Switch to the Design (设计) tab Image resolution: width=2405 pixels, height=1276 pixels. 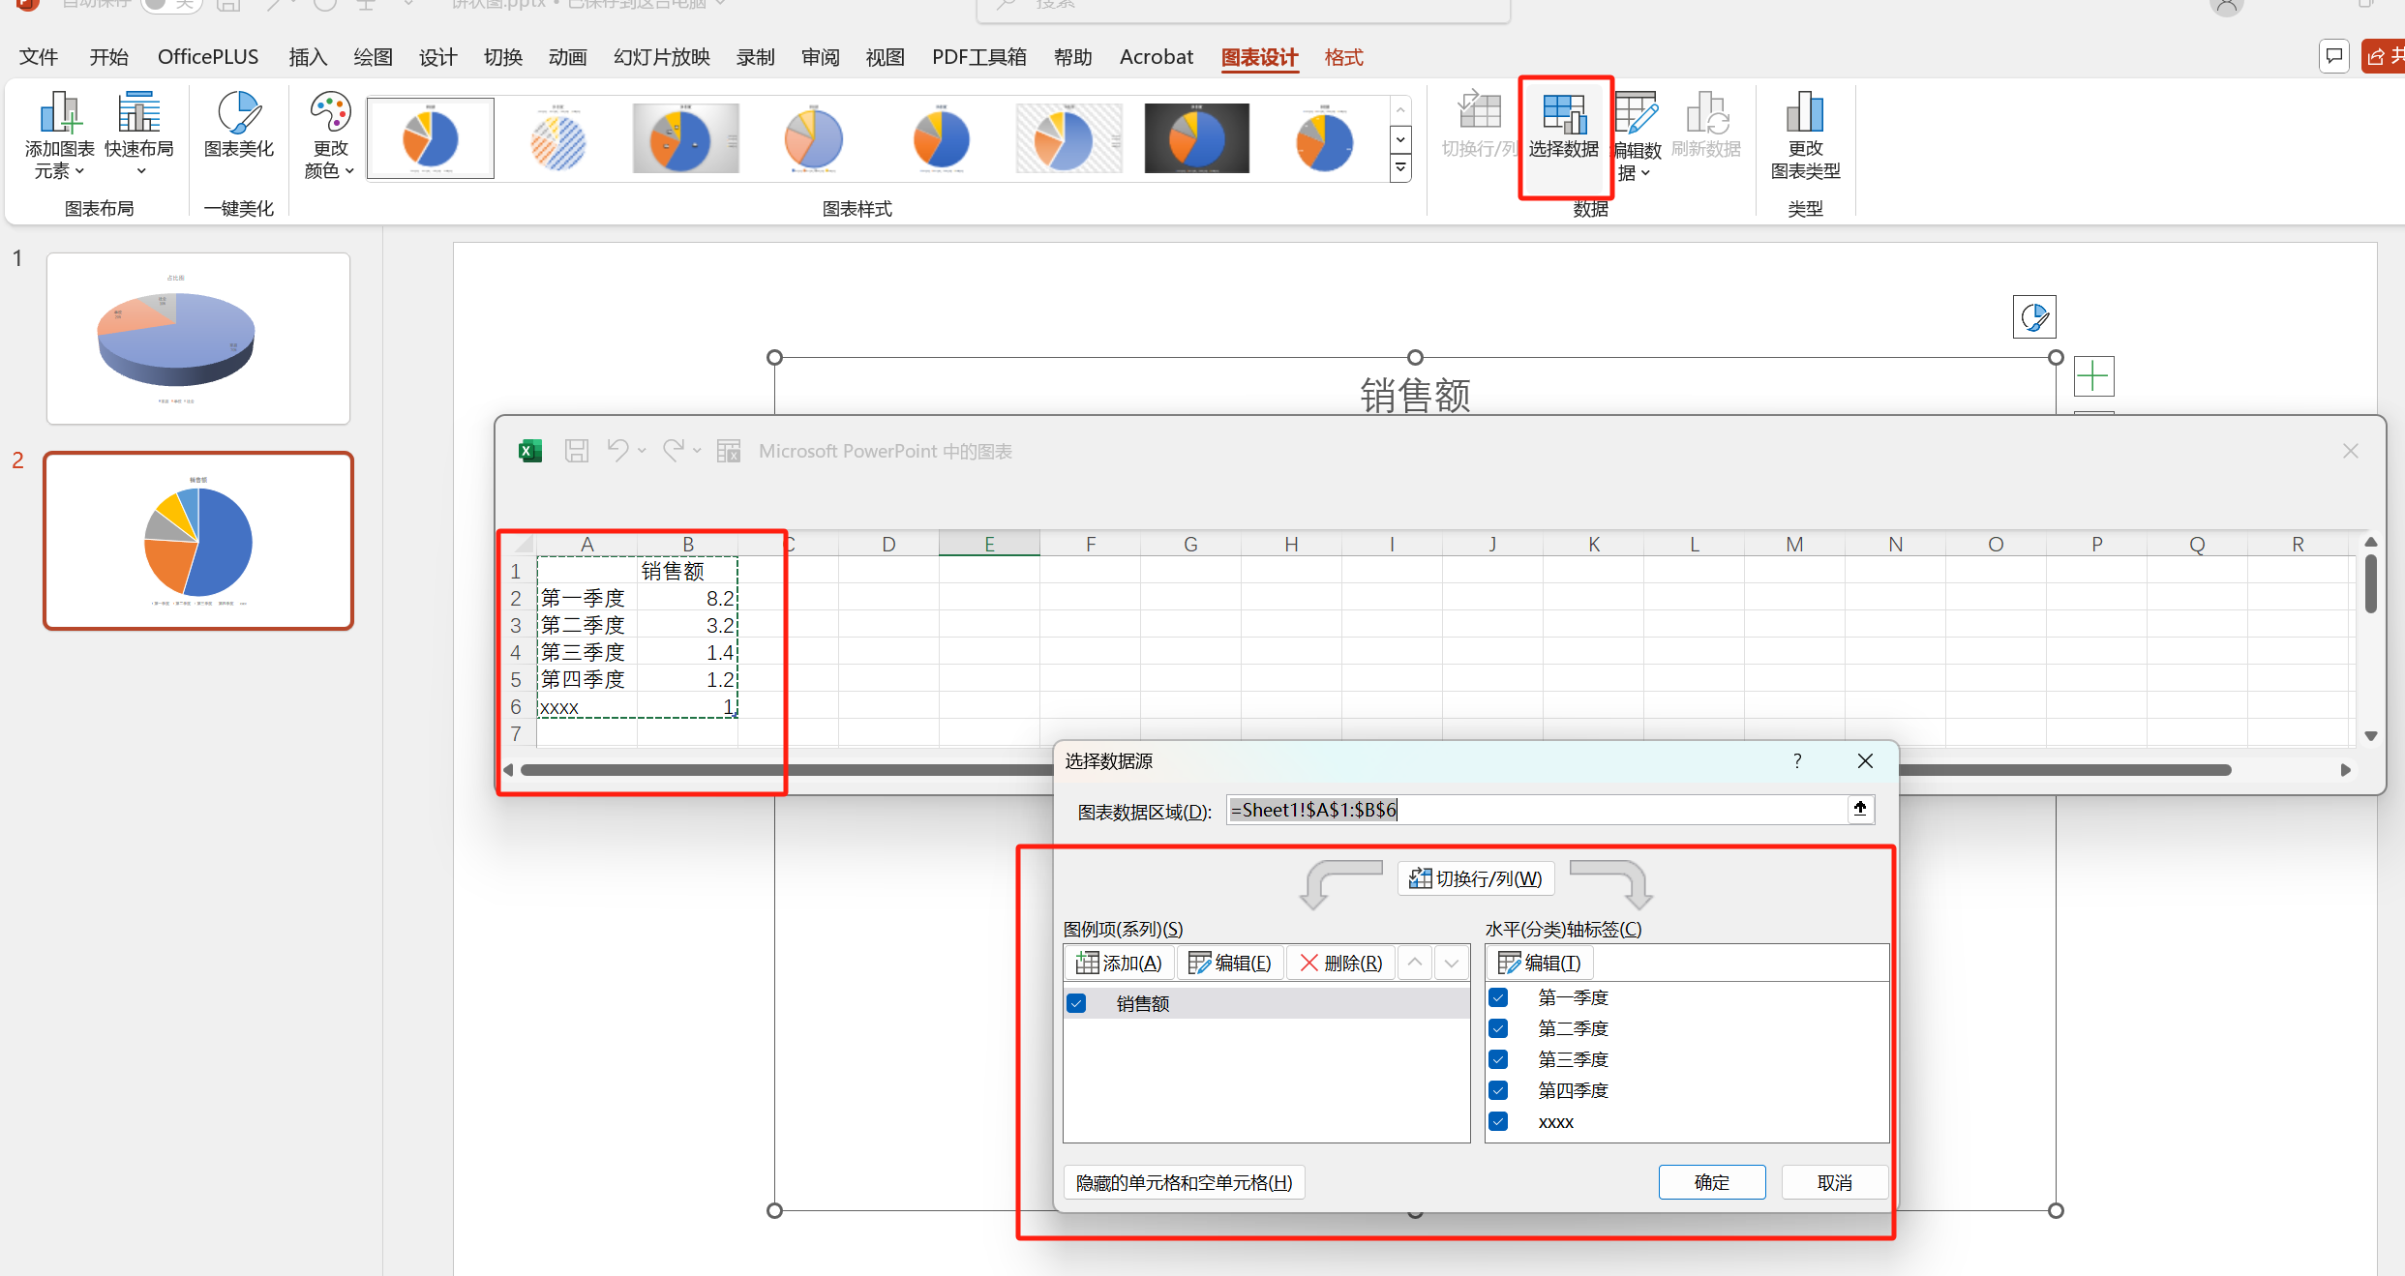click(x=437, y=57)
